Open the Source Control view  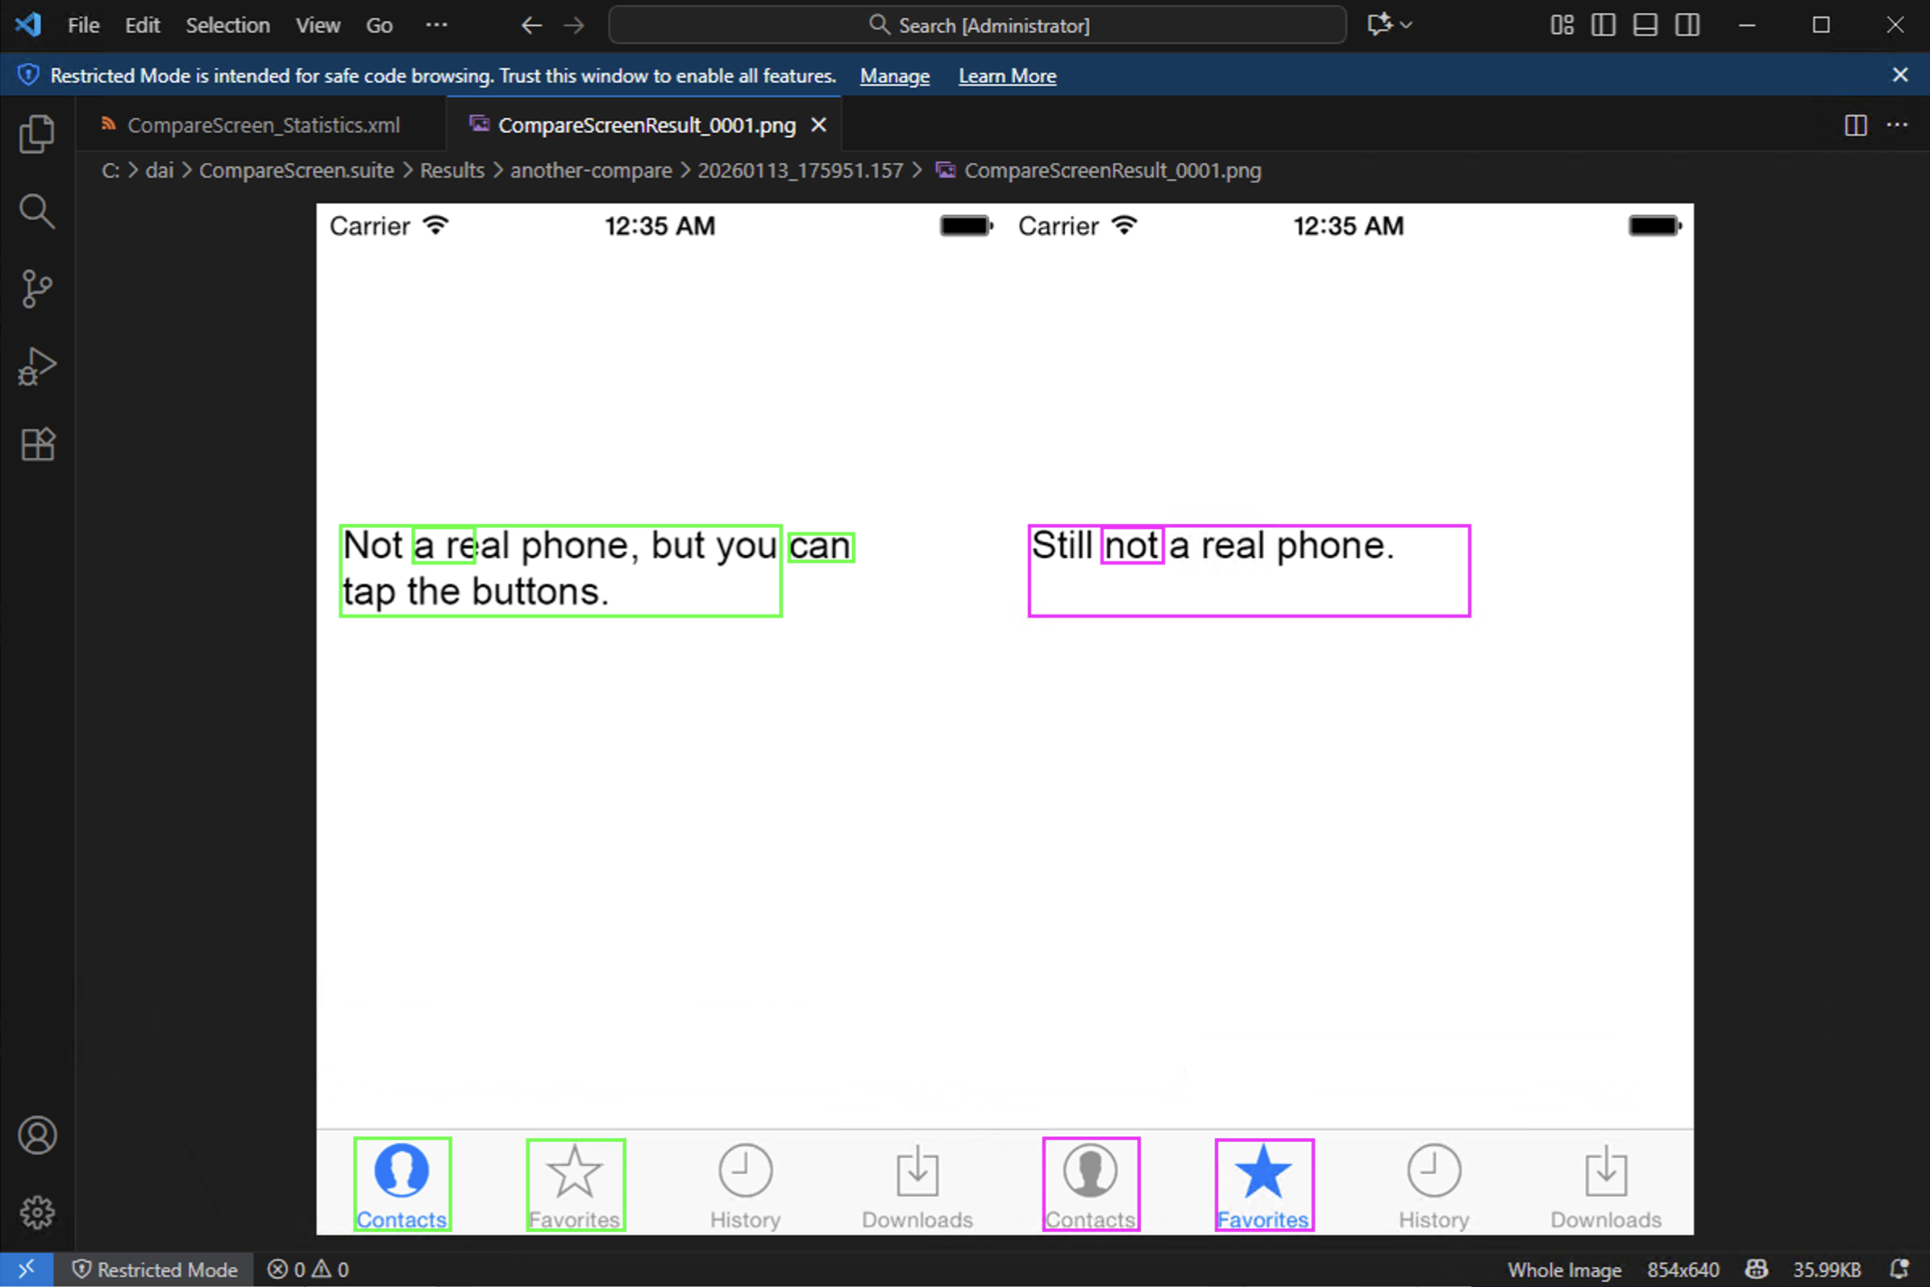coord(37,288)
